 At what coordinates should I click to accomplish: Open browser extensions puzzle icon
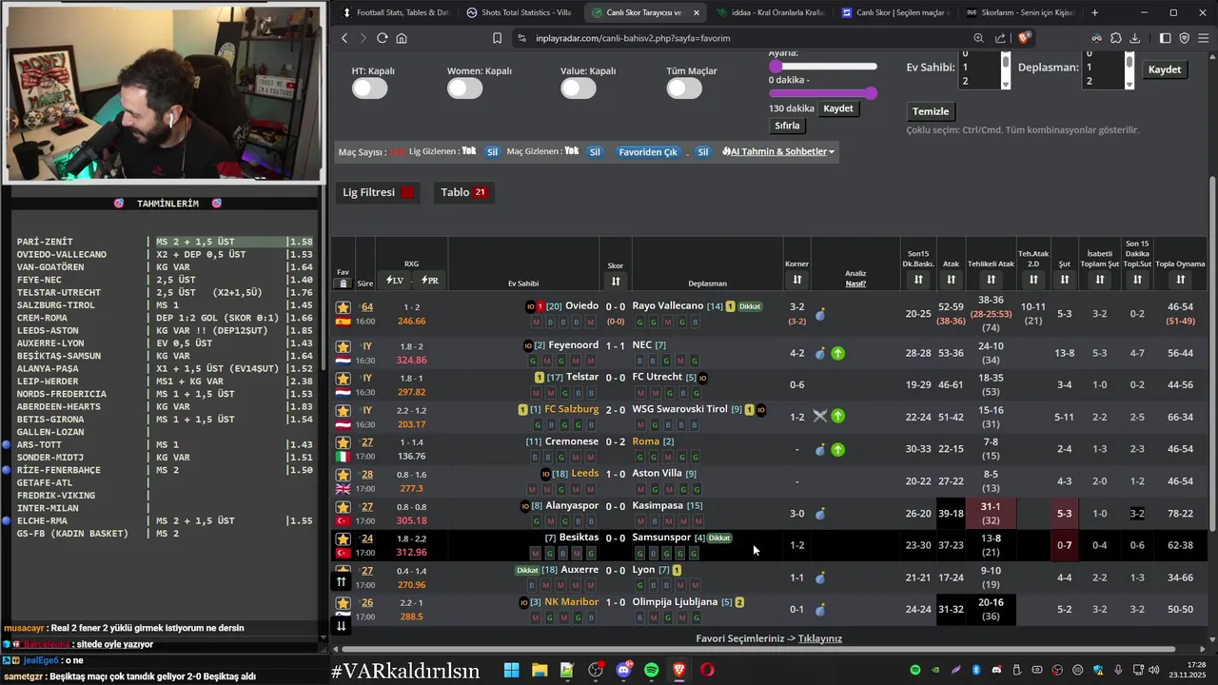1116,38
